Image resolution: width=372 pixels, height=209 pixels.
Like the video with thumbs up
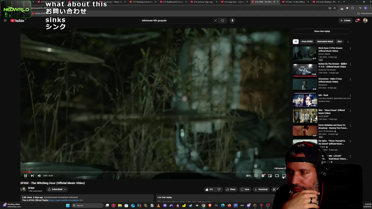tap(209, 189)
